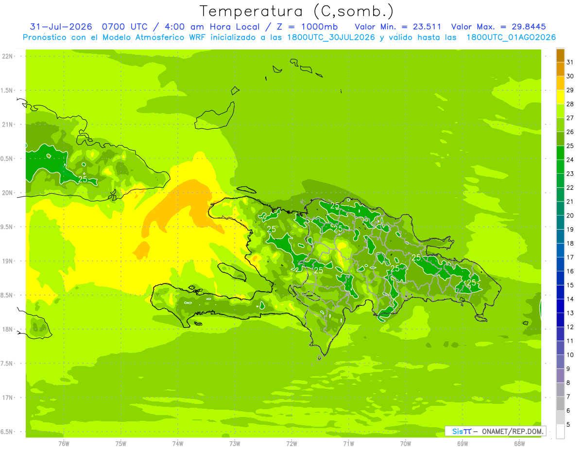
Task: Click the dark green legend swatch between 24 and 25
Action: coord(560,153)
